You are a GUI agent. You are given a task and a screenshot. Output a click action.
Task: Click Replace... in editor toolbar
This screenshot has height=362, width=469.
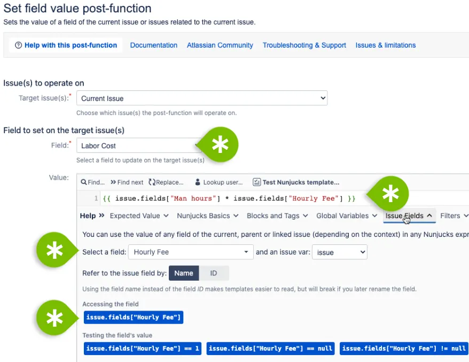[x=169, y=182]
